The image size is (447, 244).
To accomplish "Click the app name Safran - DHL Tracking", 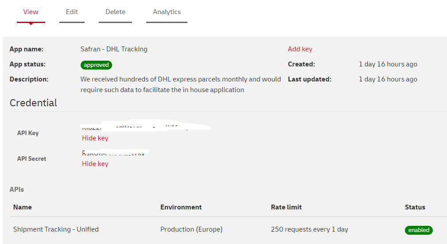I will 114,49.
